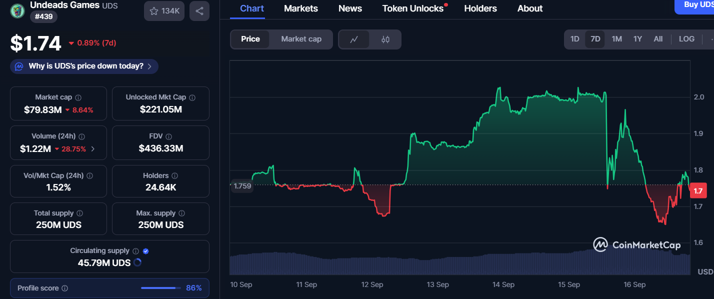Select the candlestick chart icon
Image resolution: width=714 pixels, height=299 pixels.
[x=385, y=39]
